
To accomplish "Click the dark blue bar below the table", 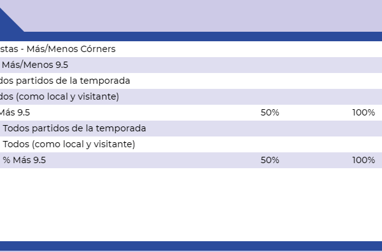I will point(191,246).
